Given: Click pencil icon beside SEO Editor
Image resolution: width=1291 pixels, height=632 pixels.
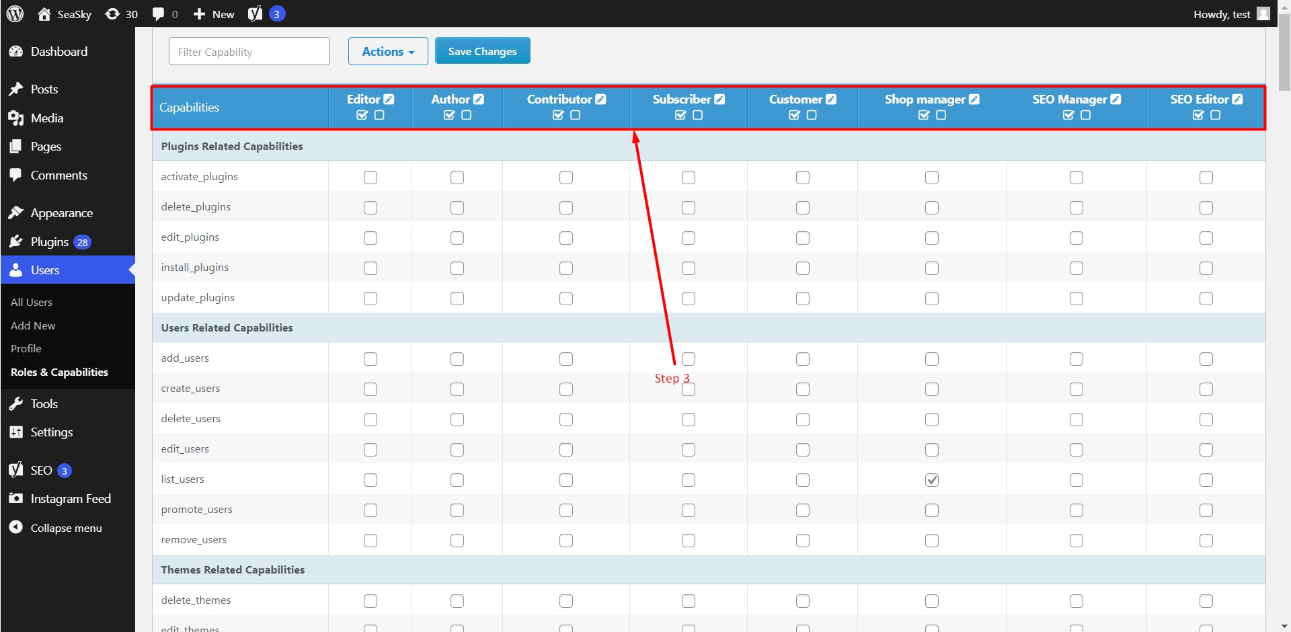Looking at the screenshot, I should [x=1238, y=99].
